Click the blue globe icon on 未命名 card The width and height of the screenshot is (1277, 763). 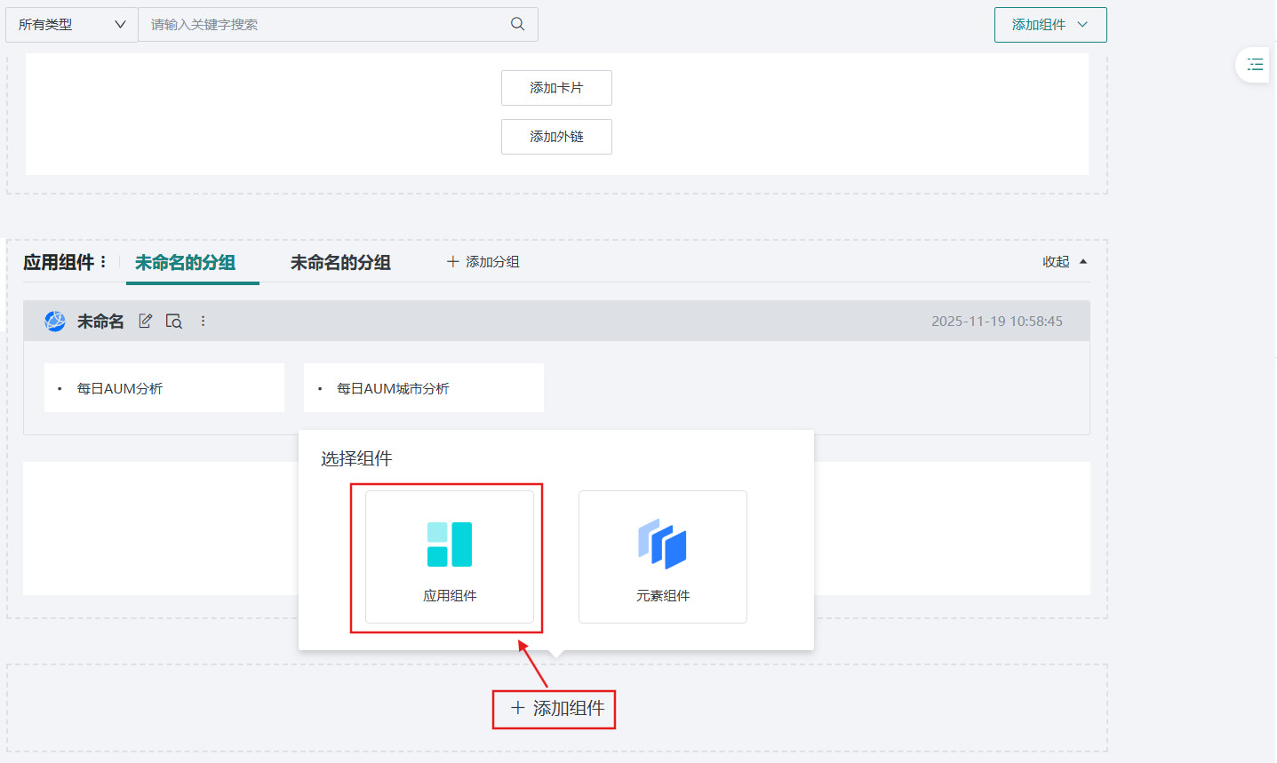click(54, 321)
